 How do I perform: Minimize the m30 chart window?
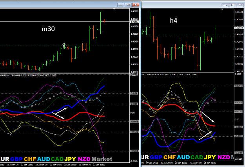tap(121, 5)
